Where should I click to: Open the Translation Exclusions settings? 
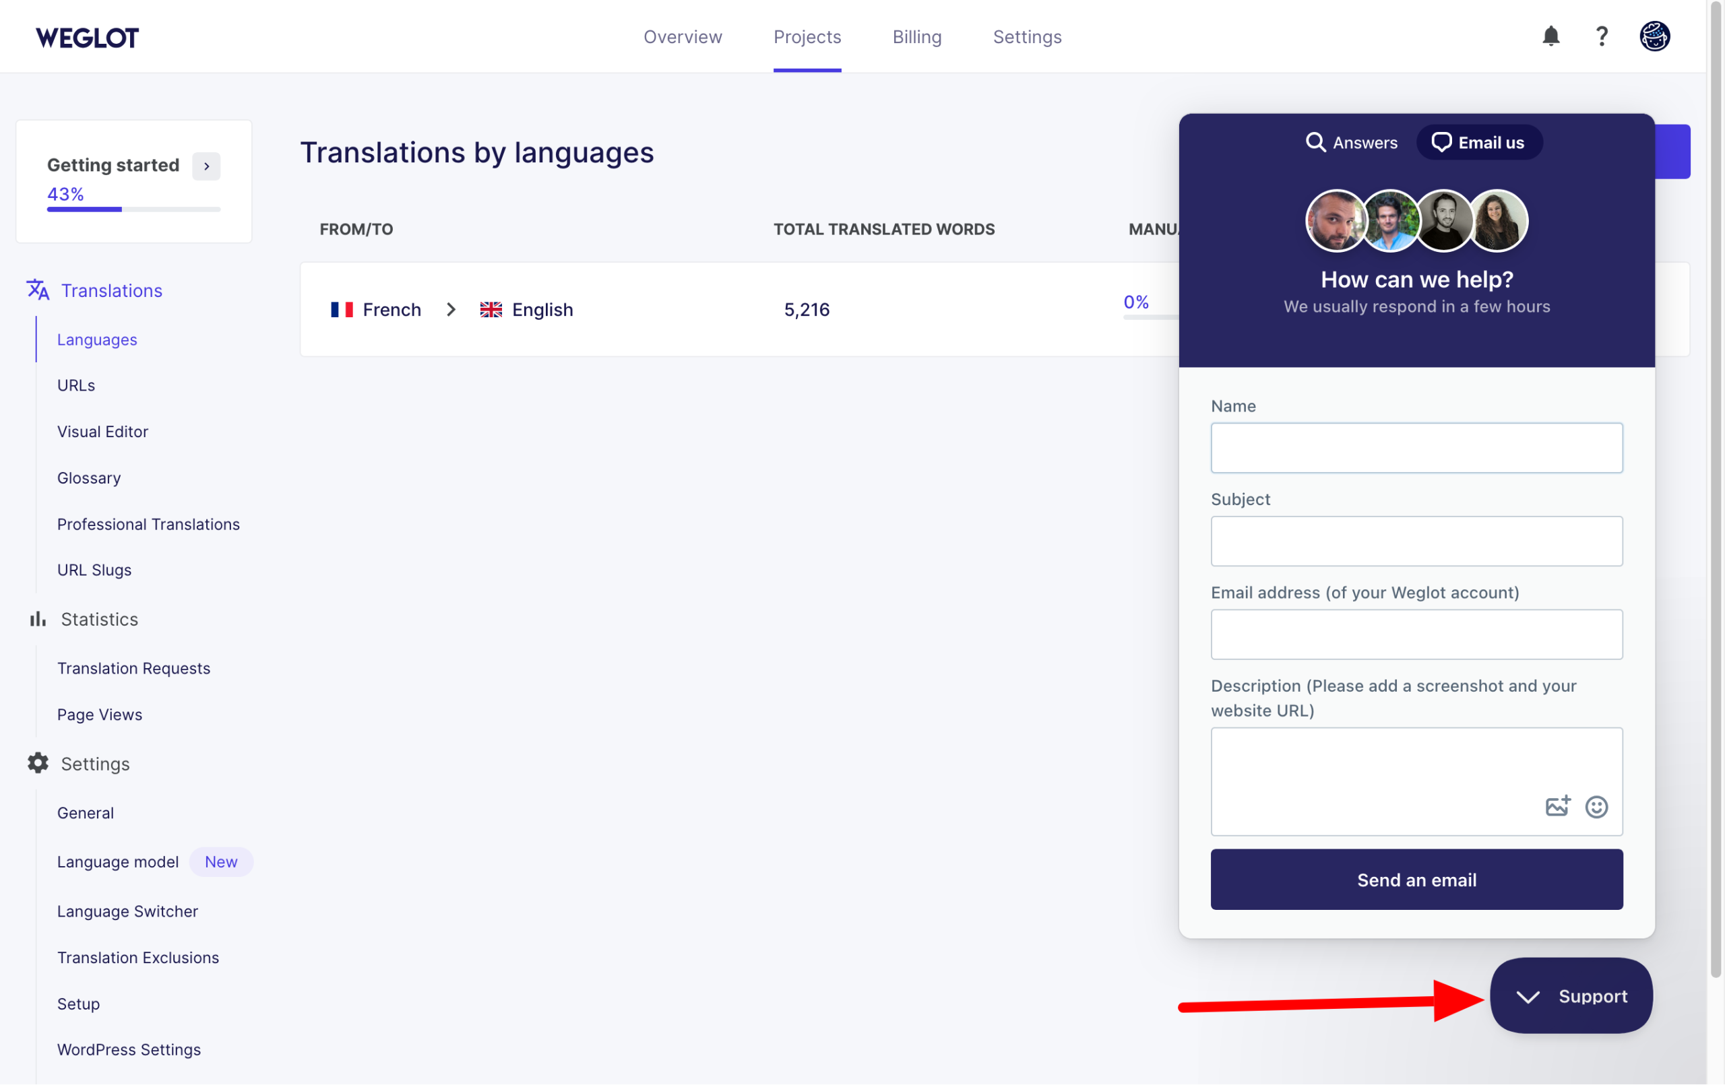coord(138,957)
